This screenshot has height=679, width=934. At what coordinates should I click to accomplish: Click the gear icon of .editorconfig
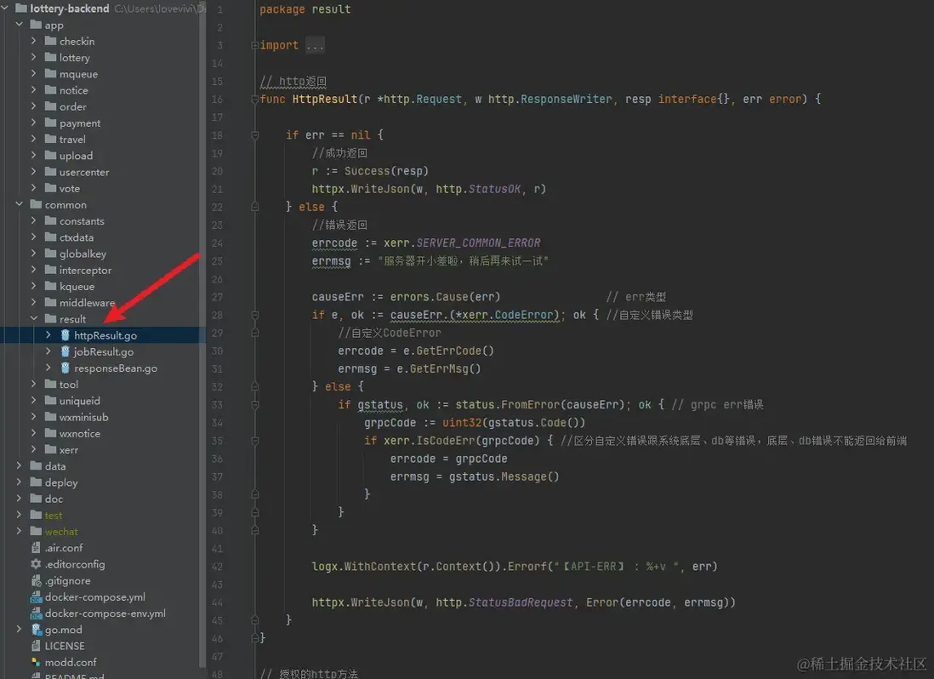click(x=37, y=564)
